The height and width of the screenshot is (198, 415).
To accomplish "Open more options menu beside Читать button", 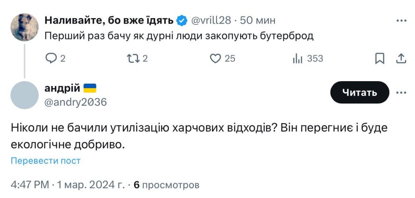I will [401, 92].
